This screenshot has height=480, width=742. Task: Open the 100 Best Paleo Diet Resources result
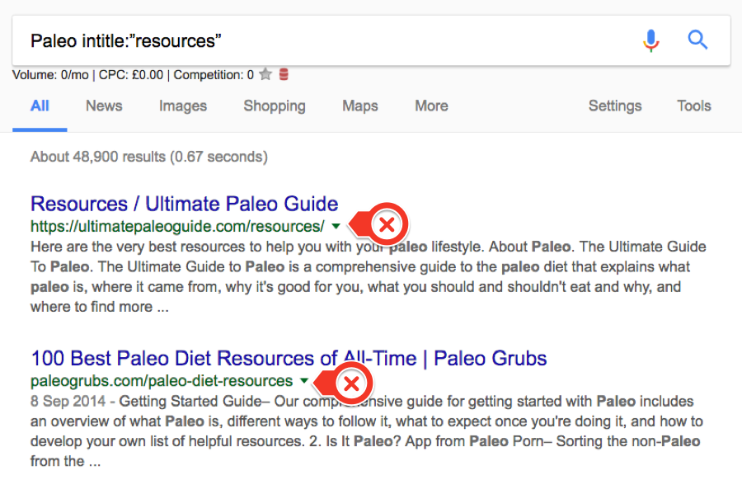289,359
